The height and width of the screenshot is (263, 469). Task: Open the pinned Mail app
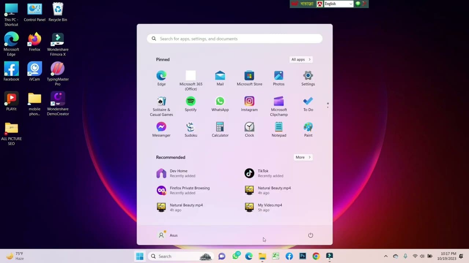pyautogui.click(x=220, y=78)
